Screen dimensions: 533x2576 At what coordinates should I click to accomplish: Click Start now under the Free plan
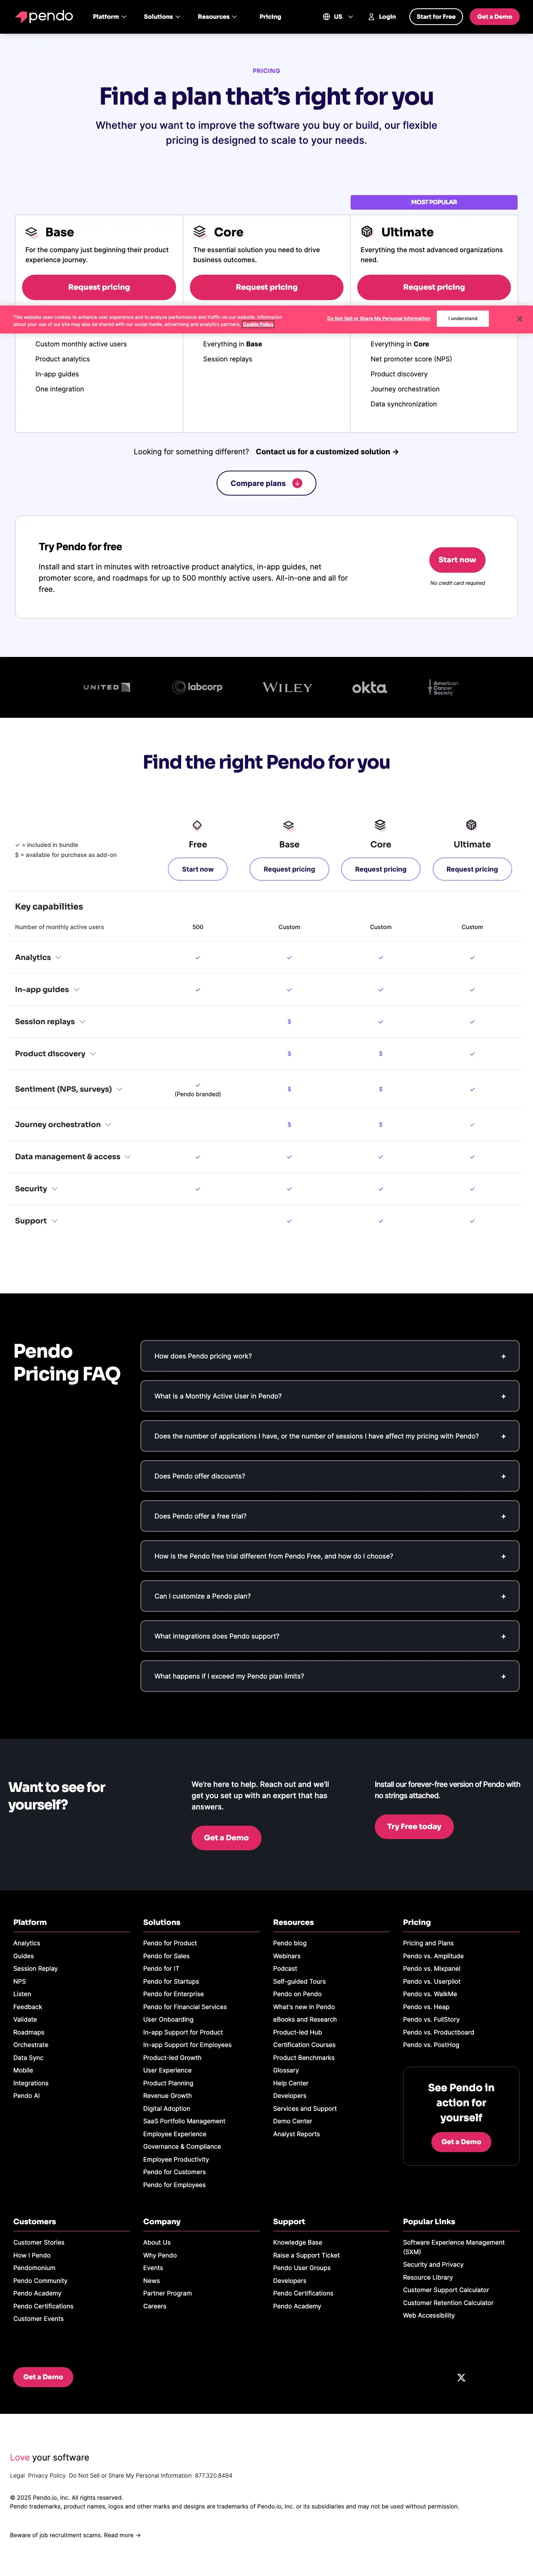(198, 869)
